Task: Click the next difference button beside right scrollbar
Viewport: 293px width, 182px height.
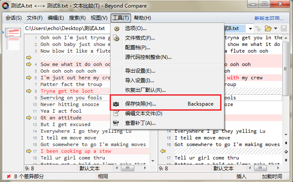Action: [286, 159]
